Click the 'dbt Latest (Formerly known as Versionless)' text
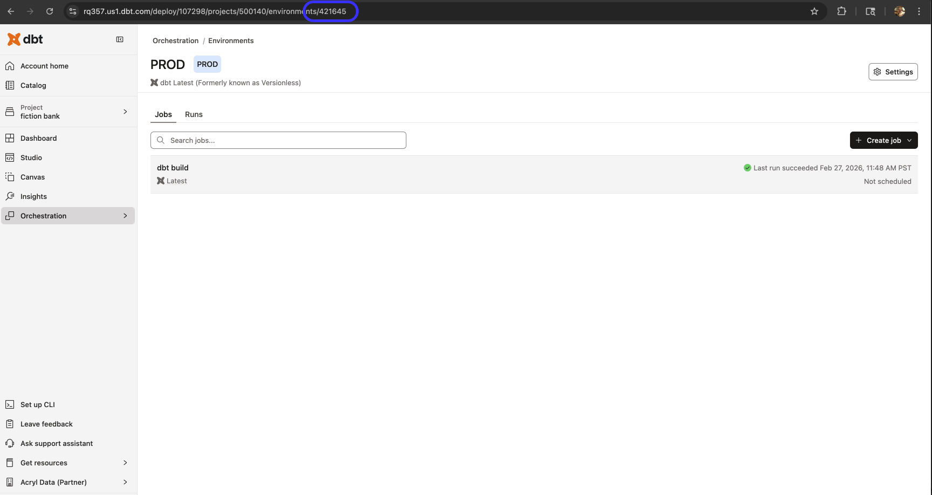This screenshot has height=495, width=932. click(230, 82)
